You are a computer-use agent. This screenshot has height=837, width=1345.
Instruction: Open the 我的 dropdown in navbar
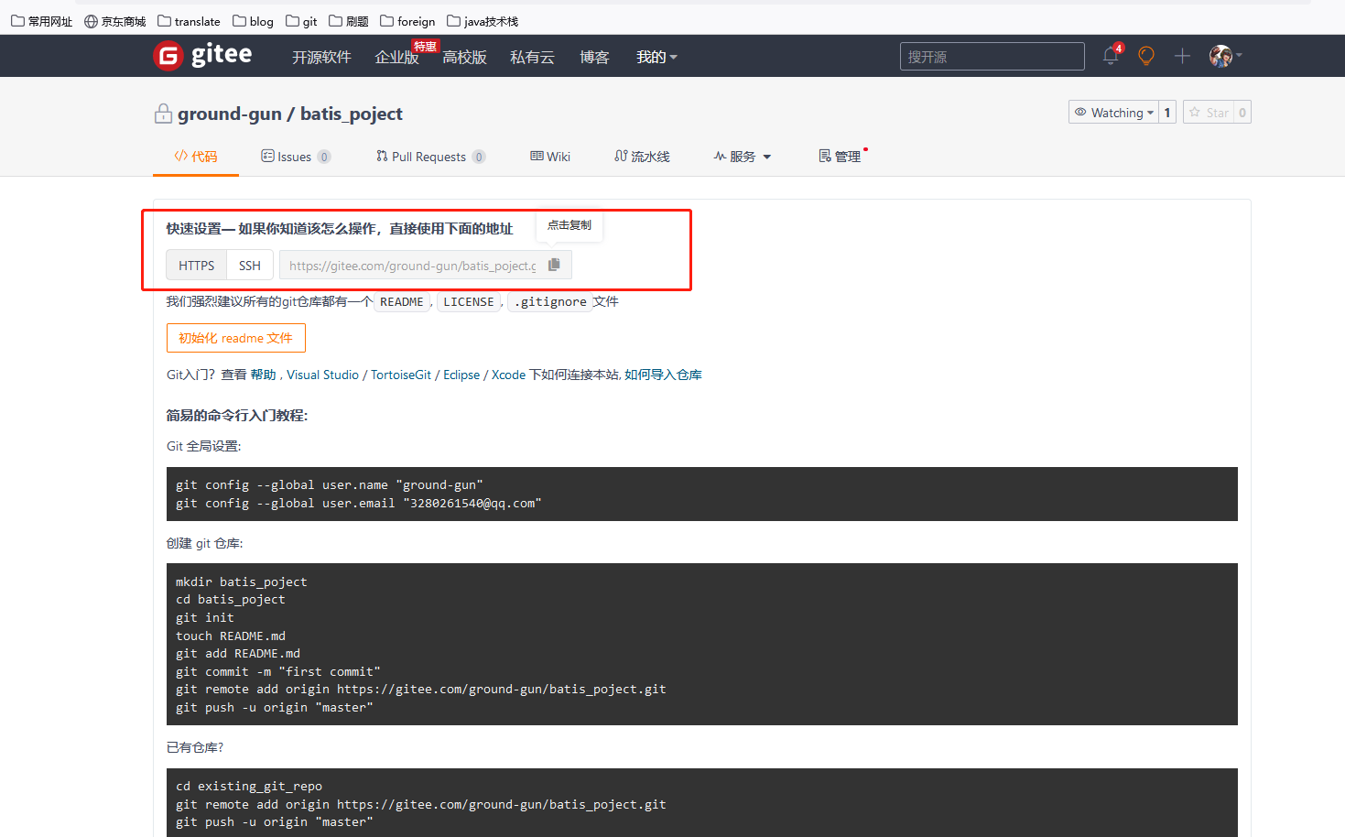[x=656, y=57]
